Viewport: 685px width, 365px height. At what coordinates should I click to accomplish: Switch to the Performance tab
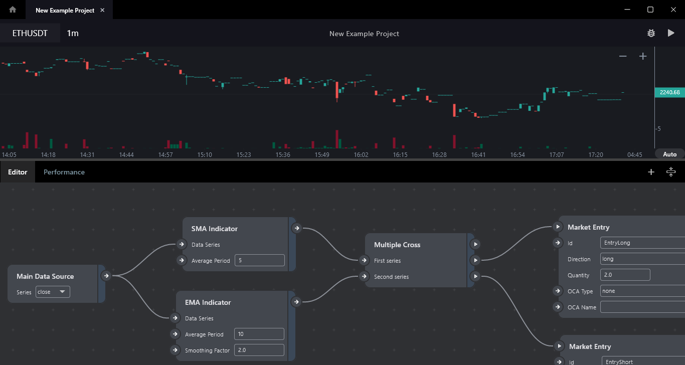tap(64, 172)
